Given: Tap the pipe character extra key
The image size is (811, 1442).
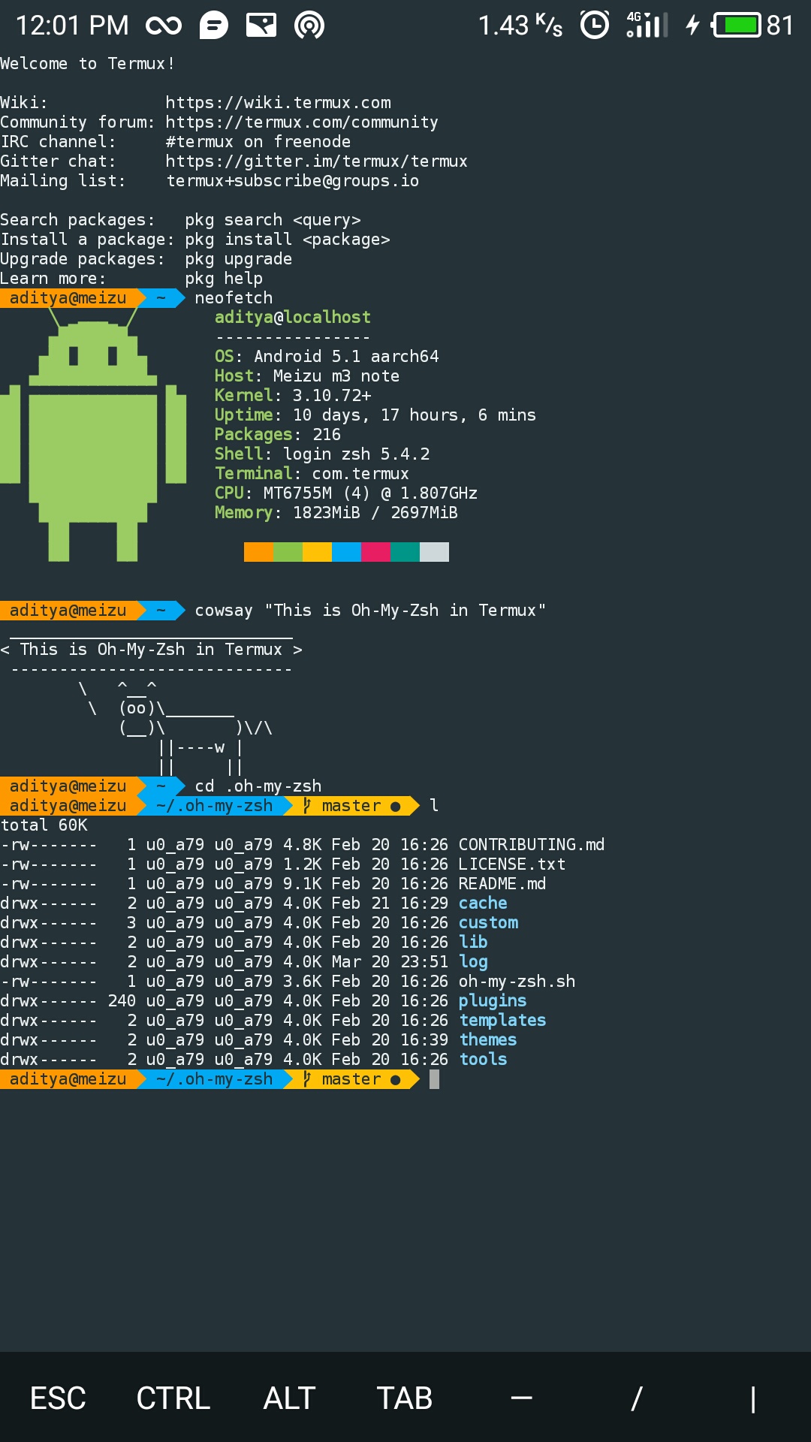Looking at the screenshot, I should pyautogui.click(x=752, y=1399).
